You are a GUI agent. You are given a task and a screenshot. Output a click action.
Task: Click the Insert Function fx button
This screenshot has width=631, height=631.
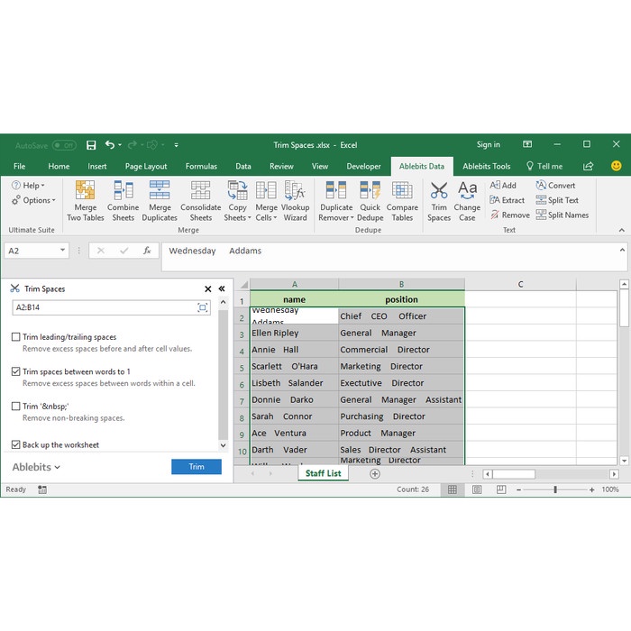(x=147, y=251)
